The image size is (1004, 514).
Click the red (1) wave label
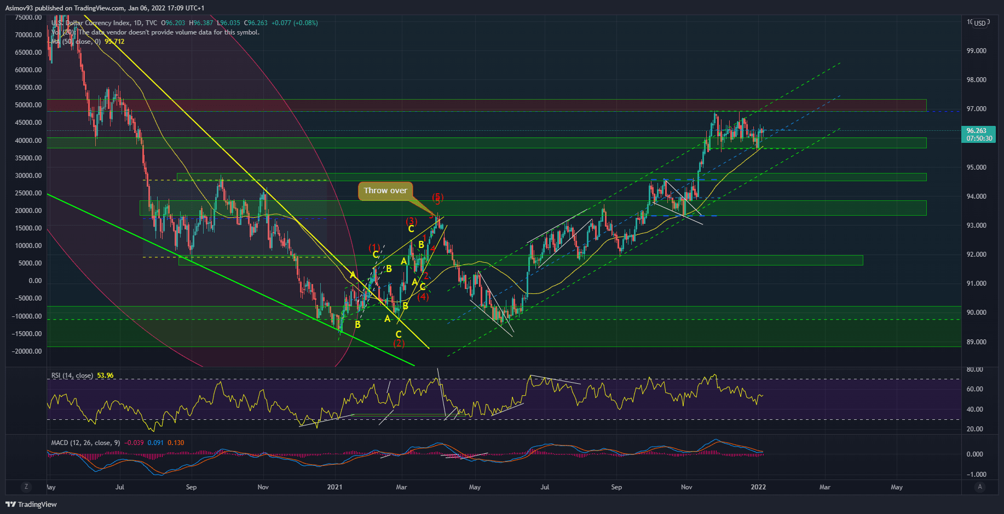click(374, 247)
